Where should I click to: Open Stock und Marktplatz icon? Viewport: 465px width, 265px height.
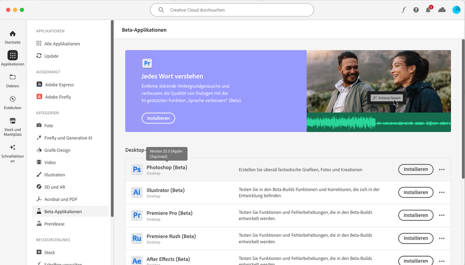(13, 121)
